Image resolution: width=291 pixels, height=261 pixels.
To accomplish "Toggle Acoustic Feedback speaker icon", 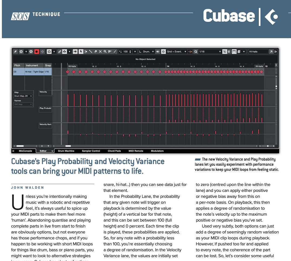I will point(75,52).
